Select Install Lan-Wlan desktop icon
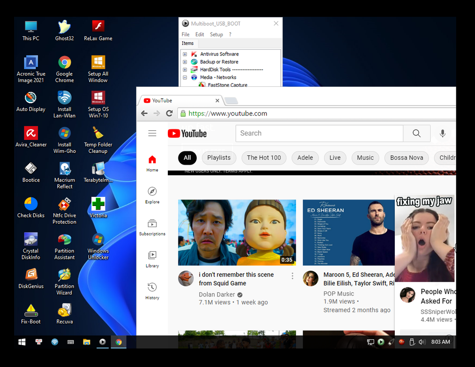475x367 pixels. click(x=64, y=105)
